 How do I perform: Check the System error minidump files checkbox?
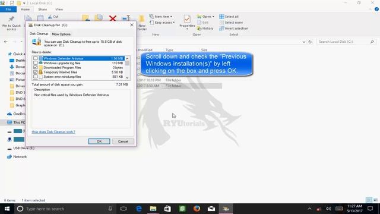[36, 77]
